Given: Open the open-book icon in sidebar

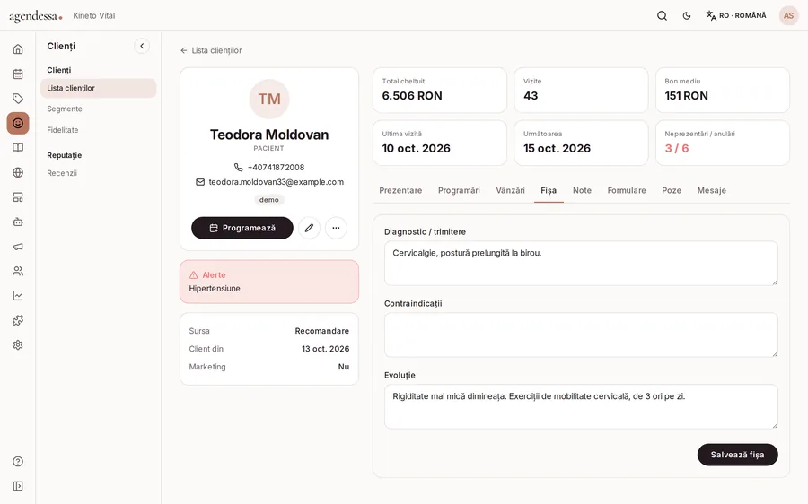Looking at the screenshot, I should tap(18, 148).
